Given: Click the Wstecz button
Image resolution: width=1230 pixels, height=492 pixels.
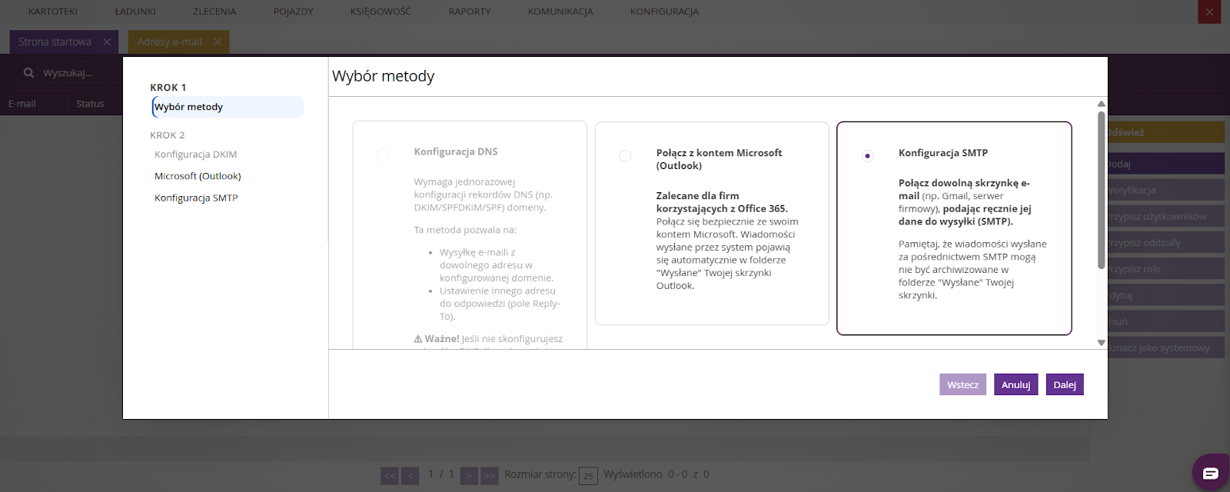Looking at the screenshot, I should pos(962,384).
